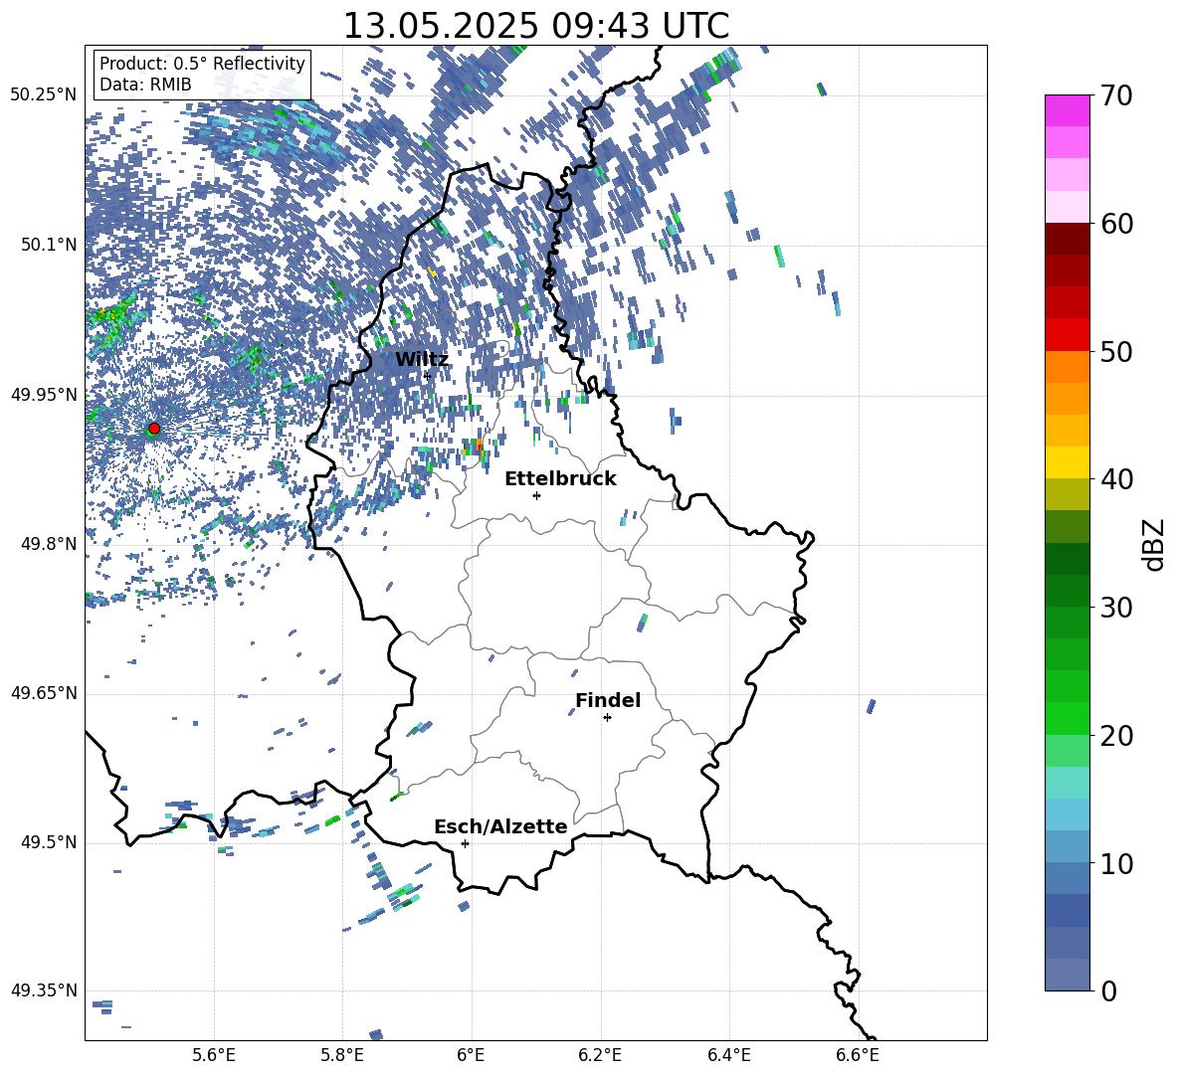Click the dBZ colorbar axis label
This screenshot has height=1075, width=1178.
tap(1155, 544)
